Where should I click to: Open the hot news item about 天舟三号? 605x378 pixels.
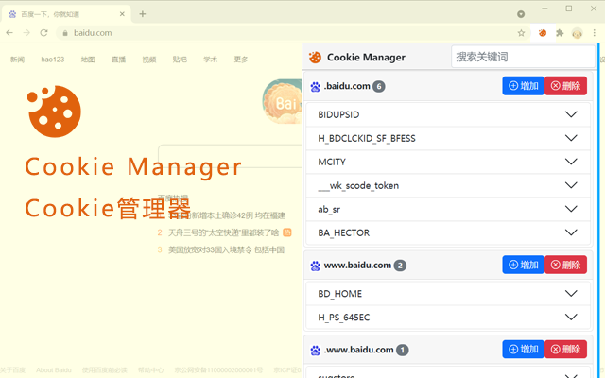click(x=223, y=232)
